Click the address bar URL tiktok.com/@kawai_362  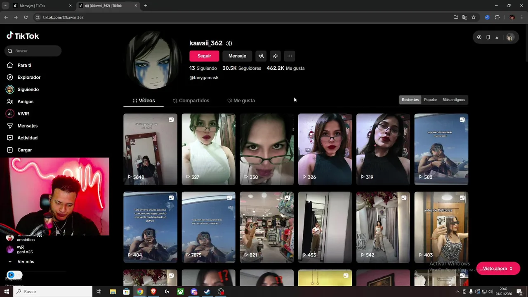(63, 17)
